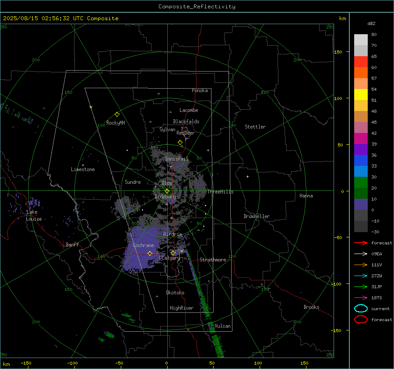Click the Innisfail city label
The image size is (394, 369).
coord(176,159)
